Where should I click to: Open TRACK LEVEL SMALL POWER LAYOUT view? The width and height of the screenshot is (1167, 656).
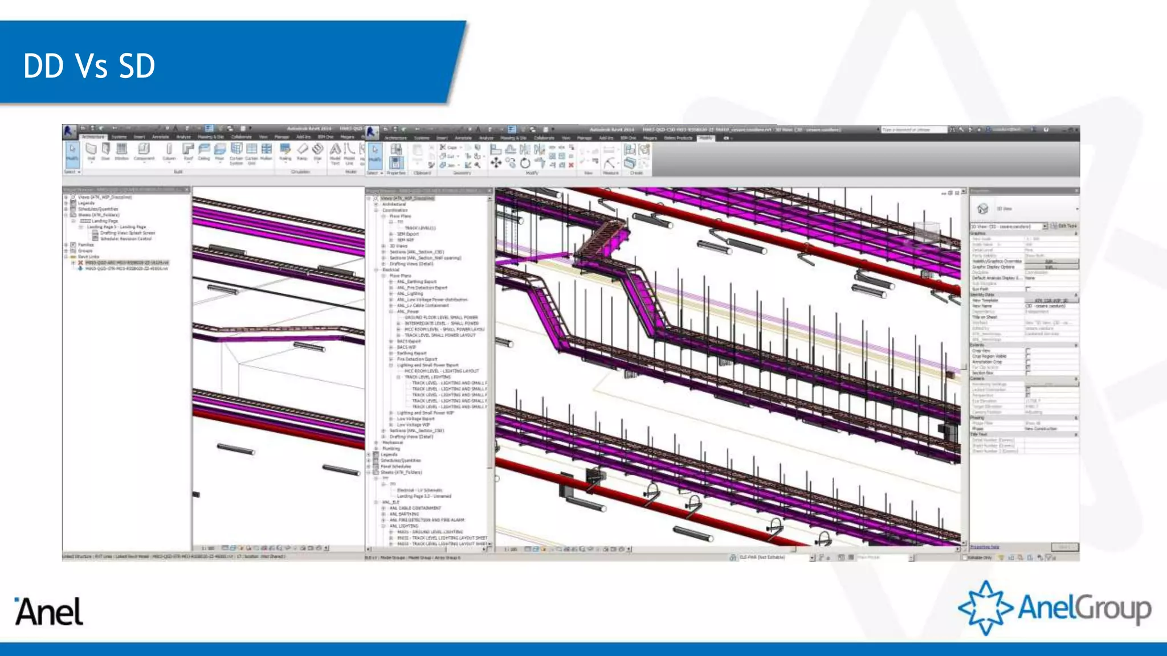(x=439, y=335)
